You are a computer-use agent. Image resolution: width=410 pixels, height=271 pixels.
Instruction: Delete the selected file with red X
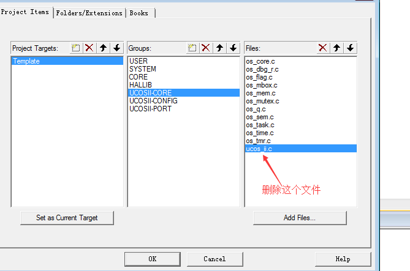click(x=323, y=48)
